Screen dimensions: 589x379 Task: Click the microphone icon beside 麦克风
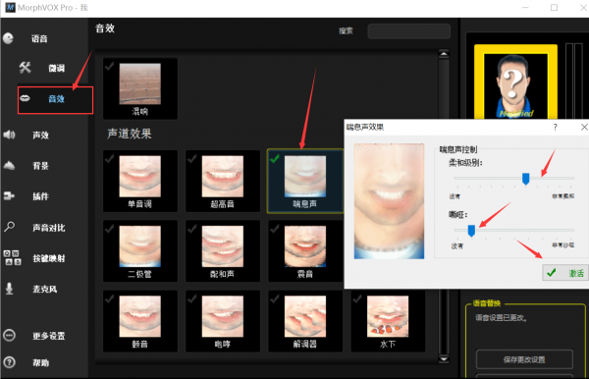(9, 289)
